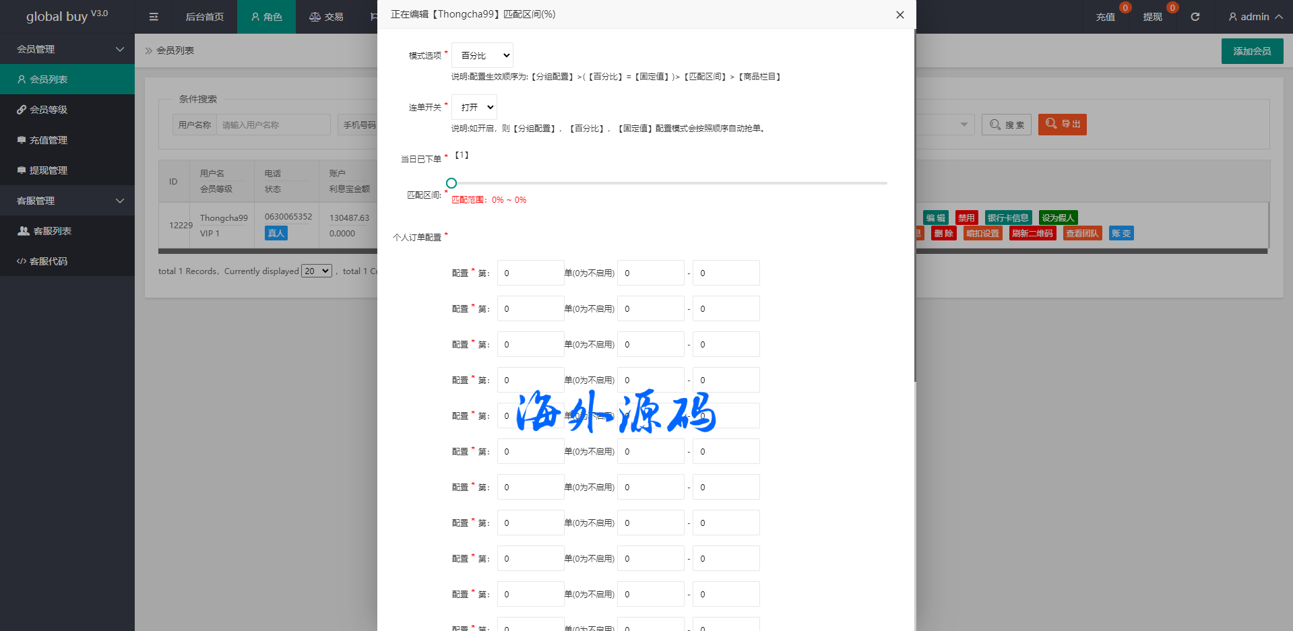
Task: Click the refresh icon in top bar
Action: tap(1195, 17)
